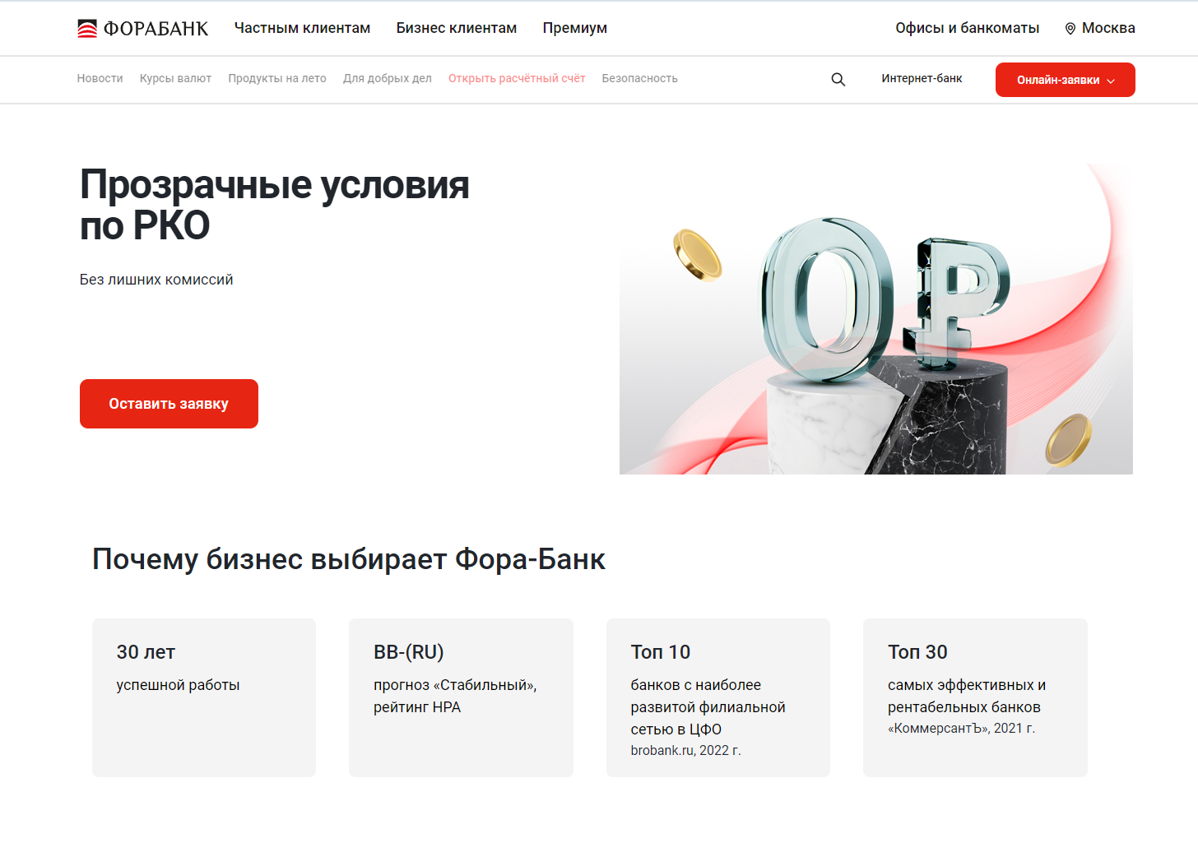1198x852 pixels.
Task: Expand the Онлайн-заявки dropdown chevron
Action: tap(1111, 81)
